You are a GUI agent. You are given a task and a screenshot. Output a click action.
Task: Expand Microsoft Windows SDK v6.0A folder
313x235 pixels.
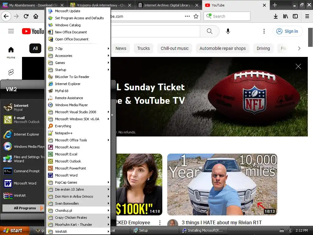[78, 119]
